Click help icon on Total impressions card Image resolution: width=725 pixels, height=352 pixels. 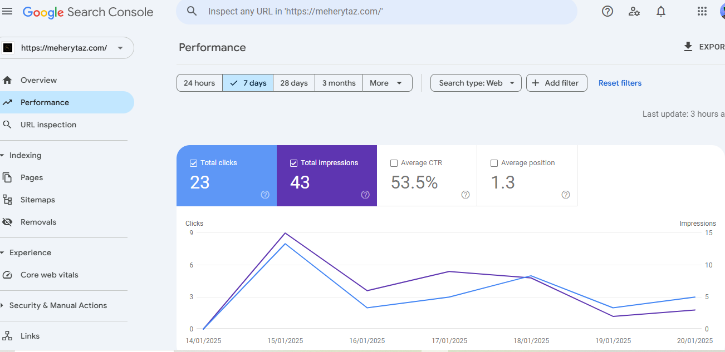pyautogui.click(x=365, y=195)
